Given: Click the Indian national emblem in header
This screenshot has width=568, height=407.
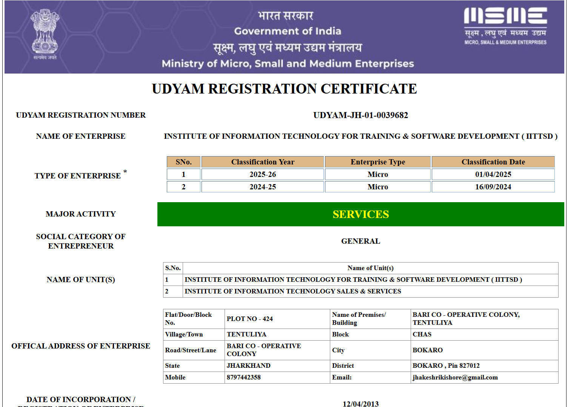Looking at the screenshot, I should point(45,34).
